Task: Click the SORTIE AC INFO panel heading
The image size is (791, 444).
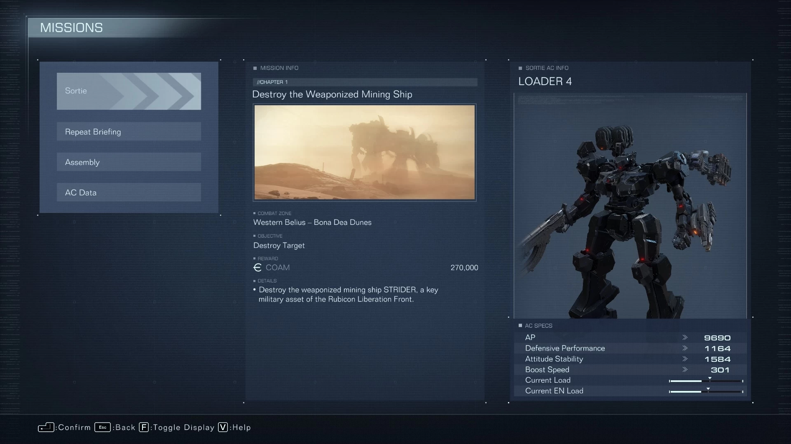Action: tap(547, 68)
